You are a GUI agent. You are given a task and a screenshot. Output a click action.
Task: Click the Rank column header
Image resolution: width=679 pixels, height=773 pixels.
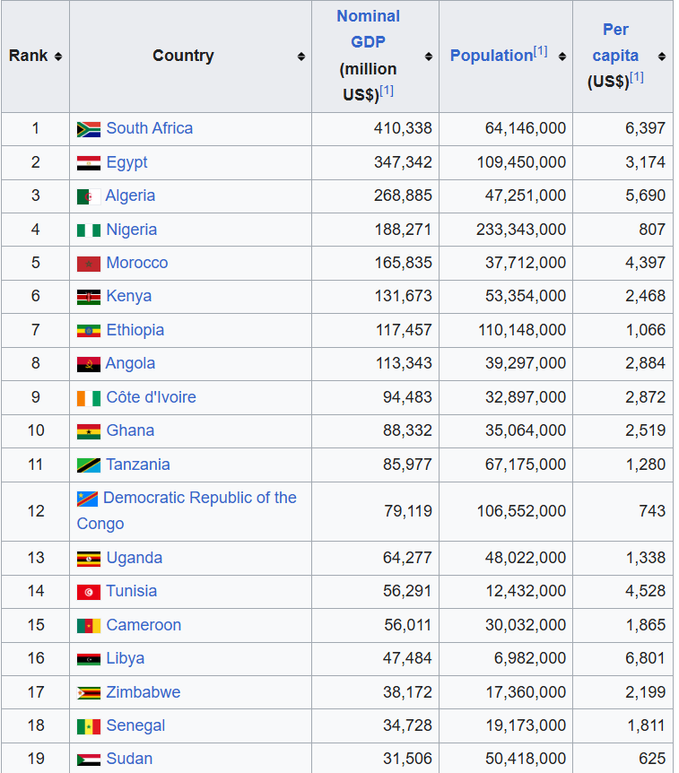35,56
